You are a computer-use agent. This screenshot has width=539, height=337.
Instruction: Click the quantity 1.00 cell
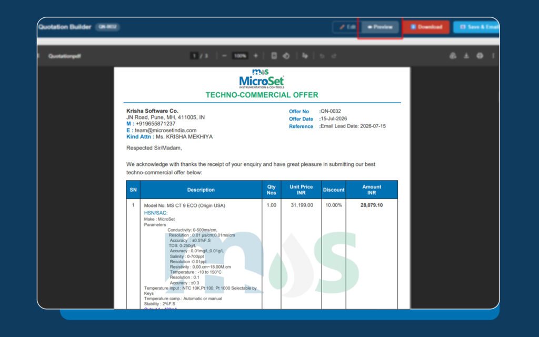271,205
